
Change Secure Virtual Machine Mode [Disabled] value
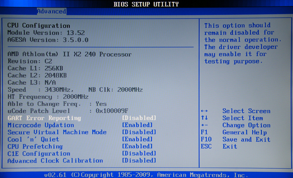[x=139, y=132]
